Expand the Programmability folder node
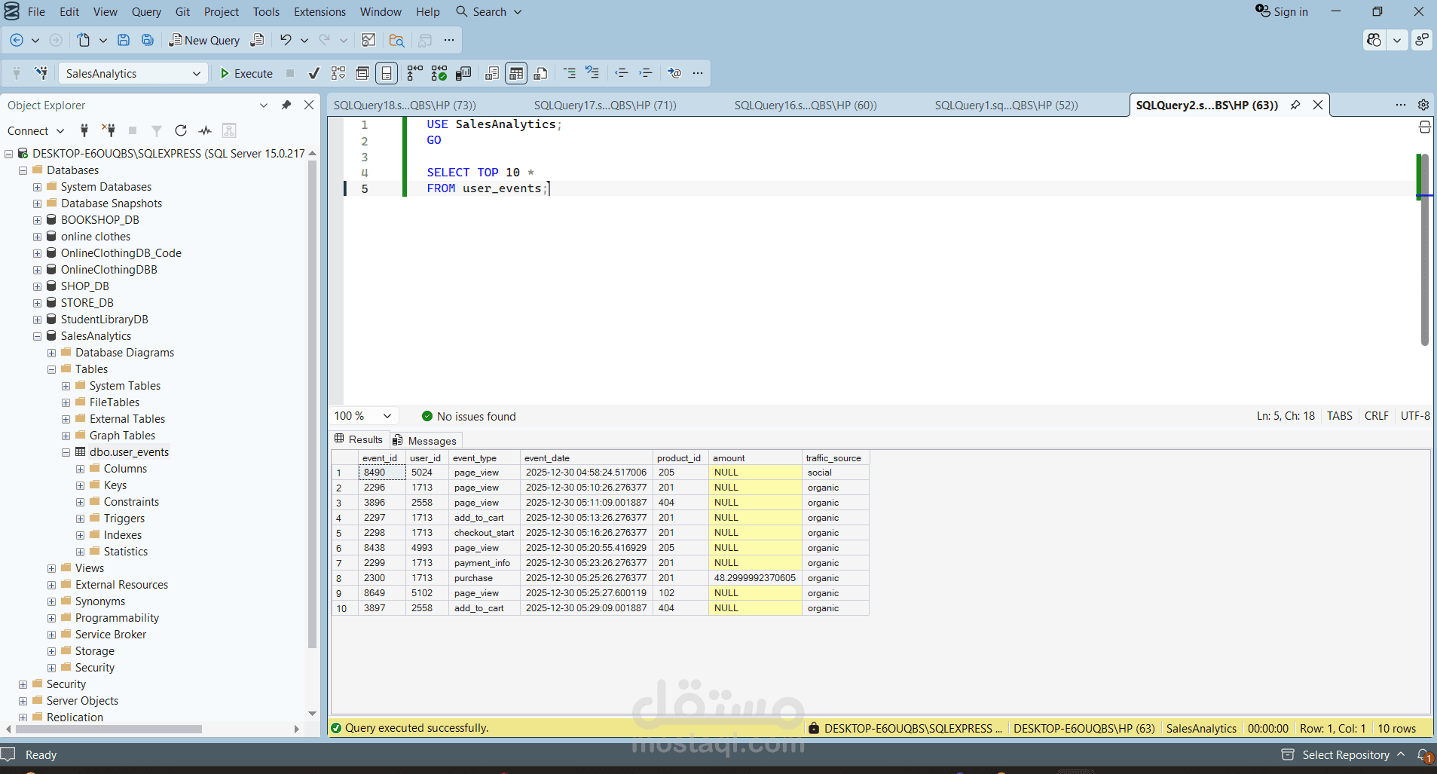Screen dimensions: 1437x774 (x=52, y=618)
